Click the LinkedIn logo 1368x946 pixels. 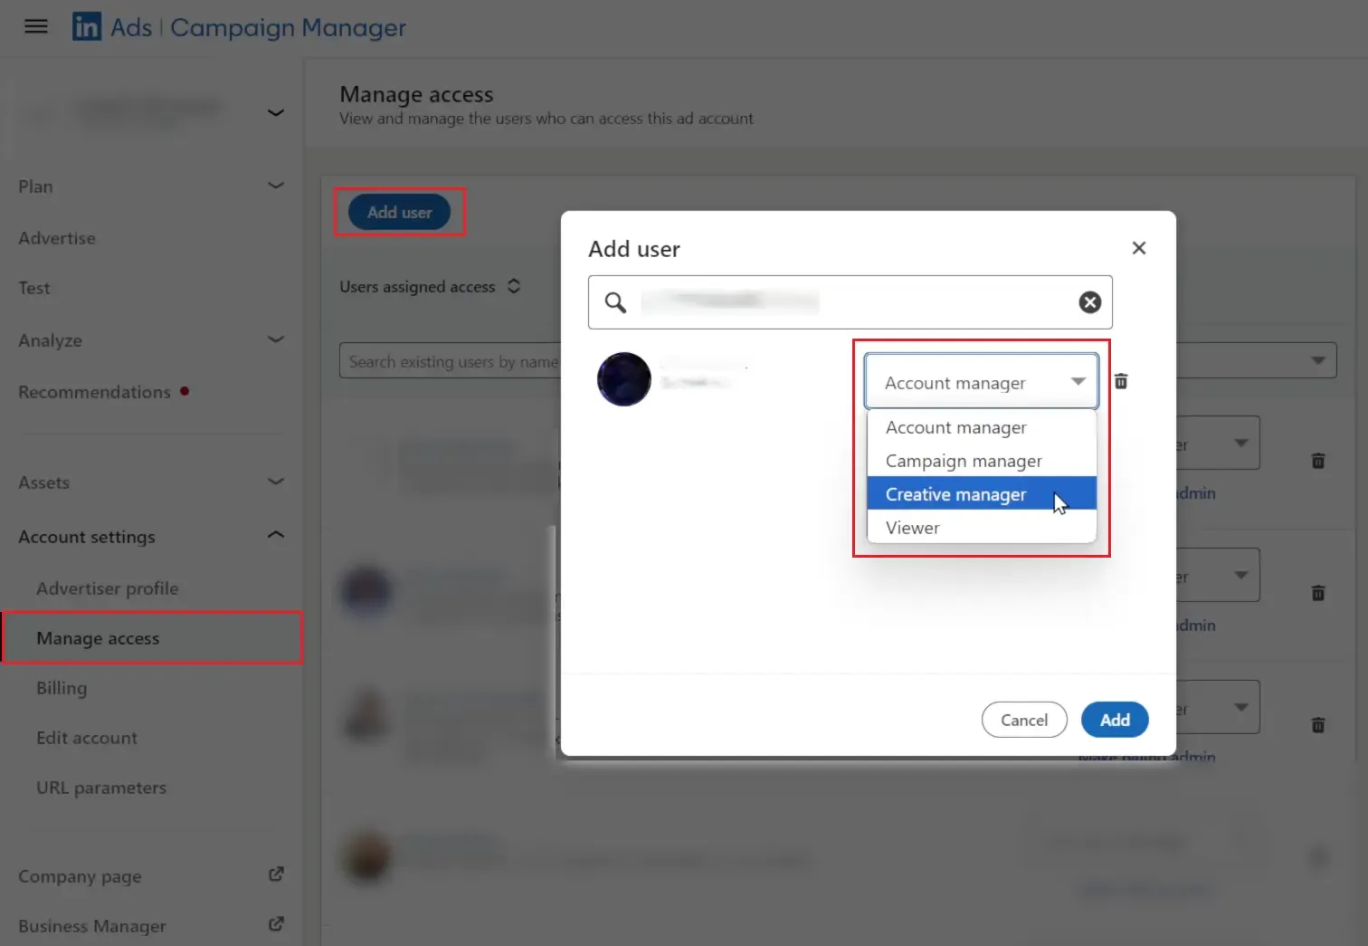click(x=86, y=26)
